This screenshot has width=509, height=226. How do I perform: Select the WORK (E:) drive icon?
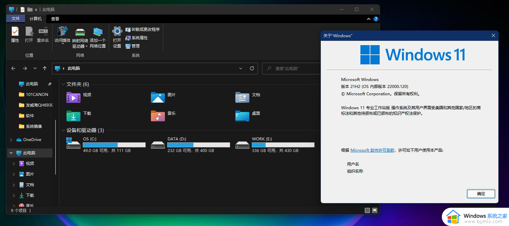(x=242, y=145)
